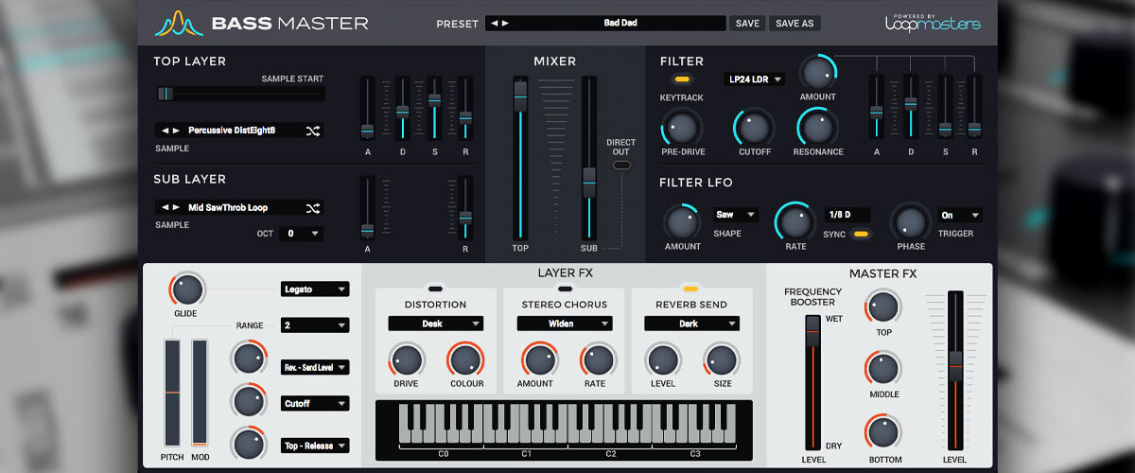The height and width of the screenshot is (473, 1135).
Task: Open the LFO Shape dropdown showing Saw
Action: coord(735,215)
